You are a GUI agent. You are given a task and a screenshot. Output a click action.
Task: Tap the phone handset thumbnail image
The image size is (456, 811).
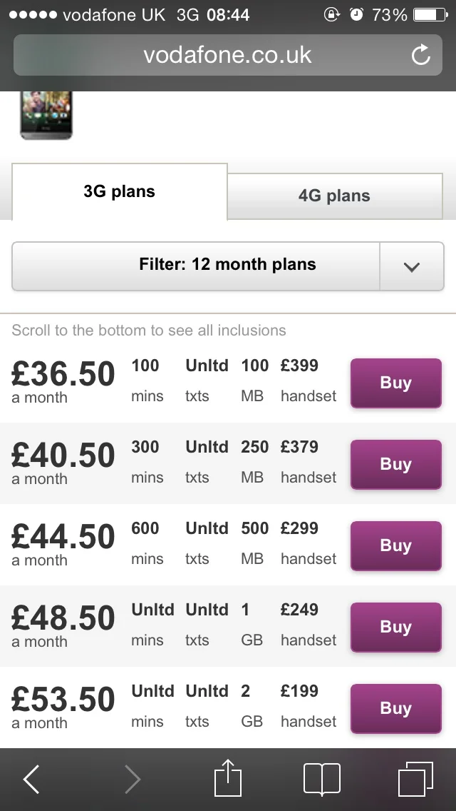46,116
